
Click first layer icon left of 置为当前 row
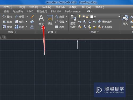click(80, 22)
